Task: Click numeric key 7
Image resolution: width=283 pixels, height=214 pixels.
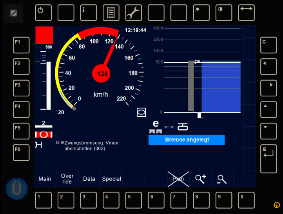Action: point(179,200)
